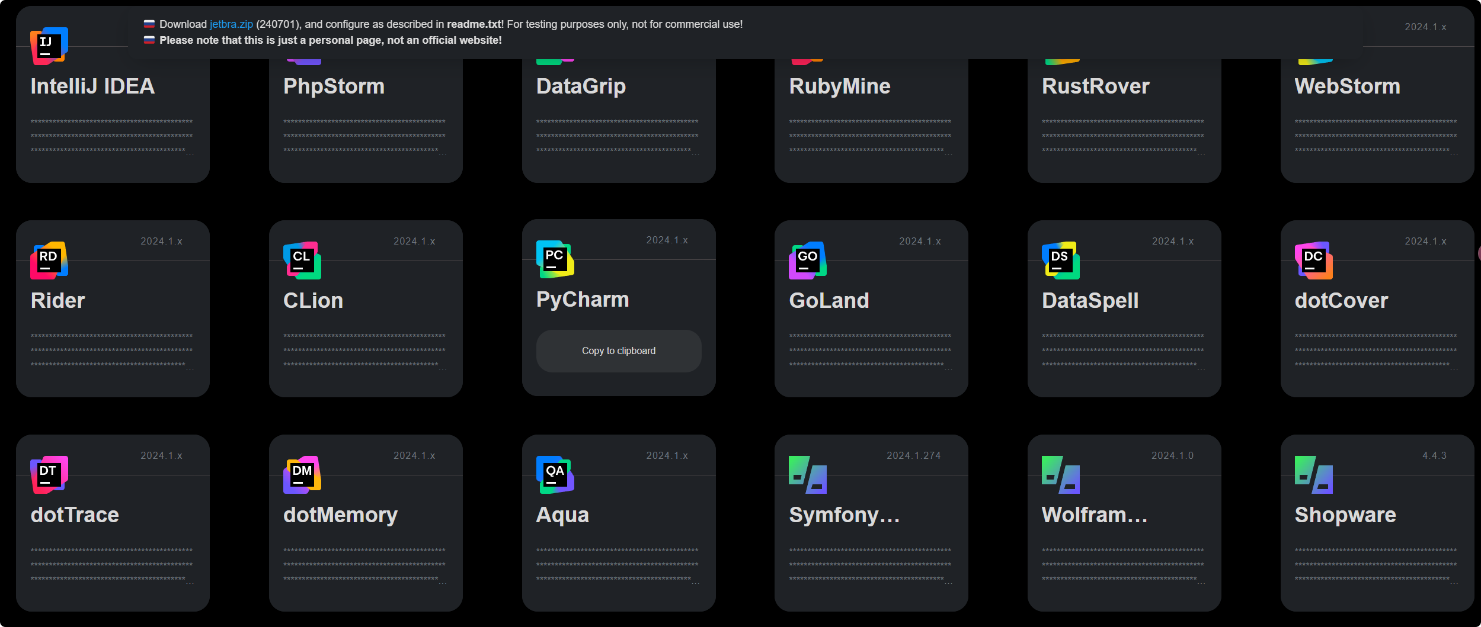Click the Symfony masked license key
Screen dimensions: 1481x627
pos(871,565)
